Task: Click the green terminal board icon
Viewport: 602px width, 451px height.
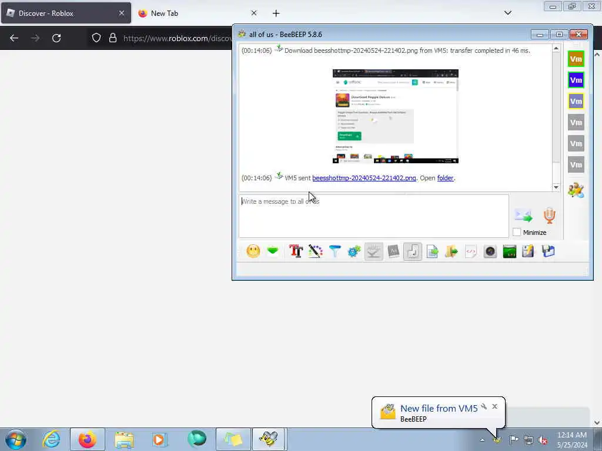Action: 510,251
